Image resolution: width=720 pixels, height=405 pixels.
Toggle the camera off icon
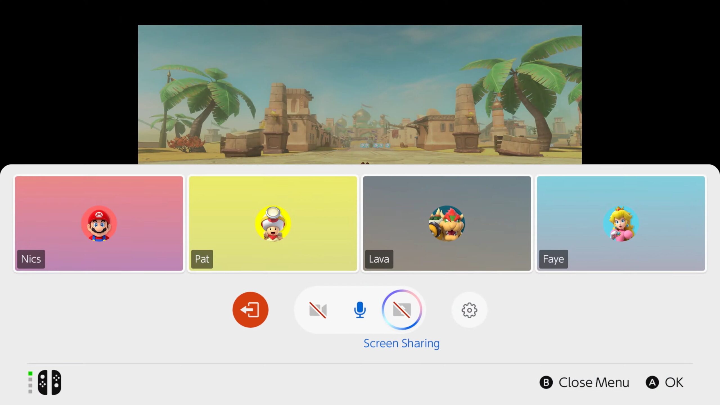tap(318, 310)
